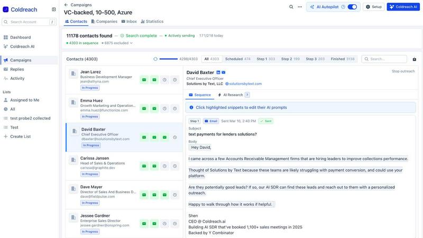The height and width of the screenshot is (238, 423).
Task: Click Jean Larez's first green email icon
Action: click(x=144, y=79)
